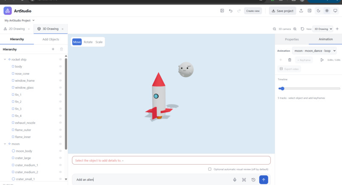Close the 2D Drawing tab
This screenshot has height=185, width=342.
29,29
